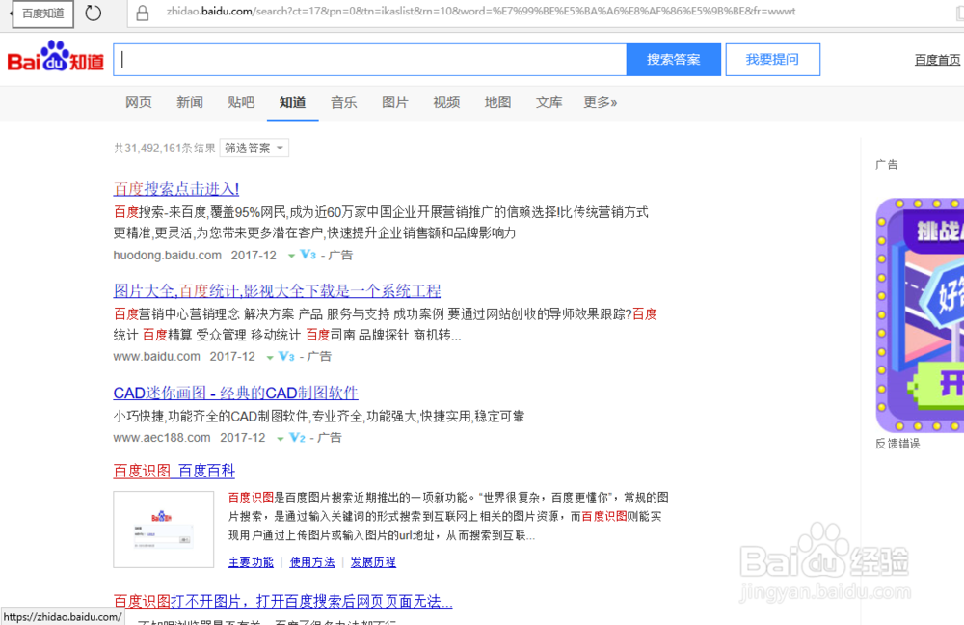
Task: Switch to the 网页 search tab
Action: click(138, 103)
